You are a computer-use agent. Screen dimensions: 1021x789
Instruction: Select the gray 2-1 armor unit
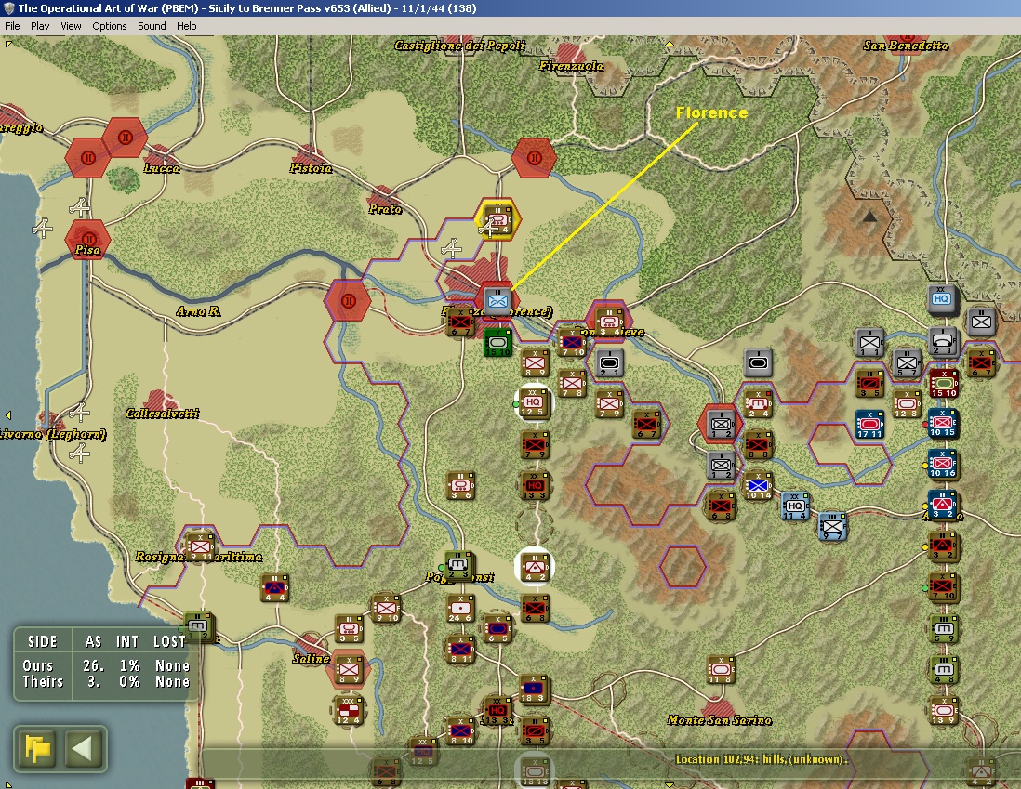609,362
